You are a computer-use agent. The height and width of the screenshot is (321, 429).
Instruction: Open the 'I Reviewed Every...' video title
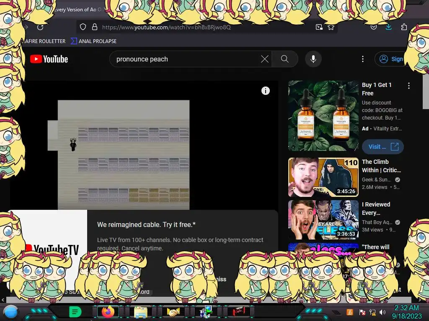[376, 209]
